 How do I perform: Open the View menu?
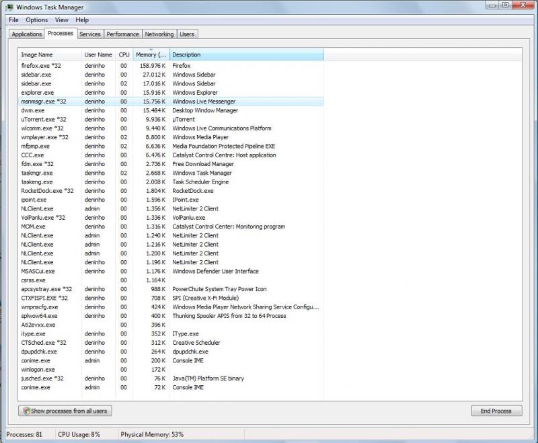tap(62, 20)
